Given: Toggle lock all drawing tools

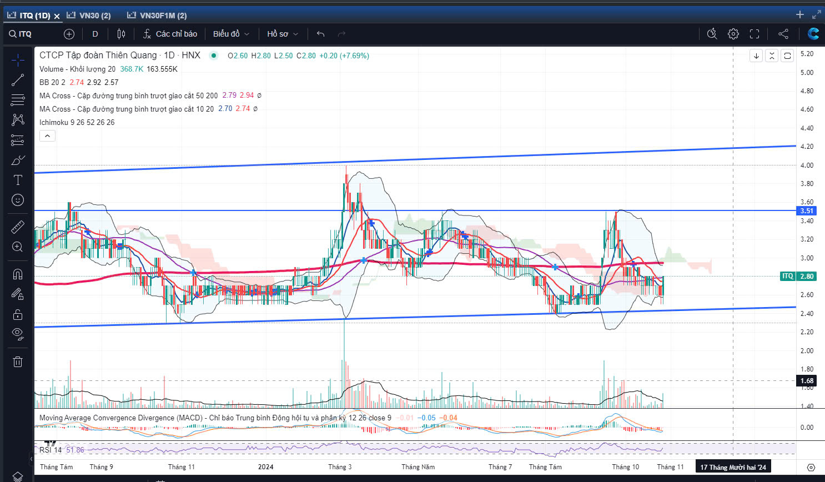Looking at the screenshot, I should tap(18, 314).
